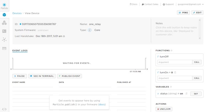Image resolution: width=205 pixels, height=112 pixels.
Task: Open the account email dropdown
Action: pos(190,4)
